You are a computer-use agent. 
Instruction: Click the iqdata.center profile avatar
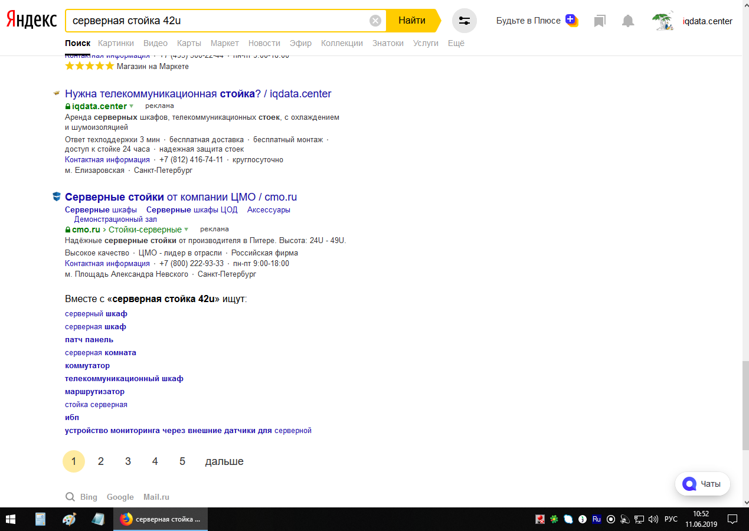click(x=663, y=21)
